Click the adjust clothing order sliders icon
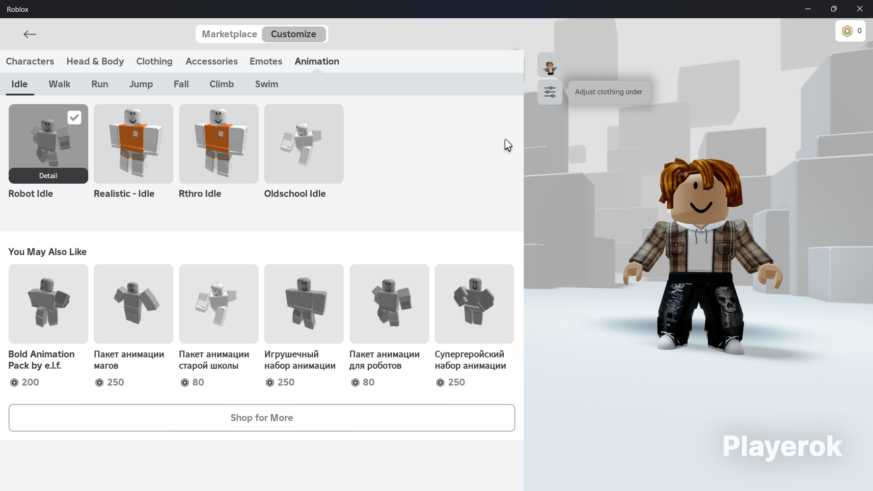 549,92
